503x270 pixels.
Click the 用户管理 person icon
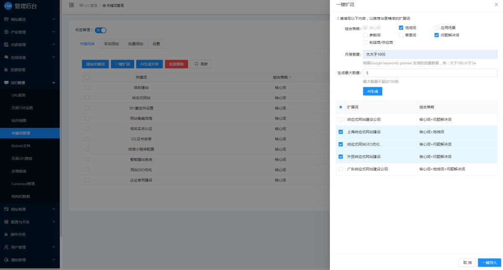click(6, 247)
